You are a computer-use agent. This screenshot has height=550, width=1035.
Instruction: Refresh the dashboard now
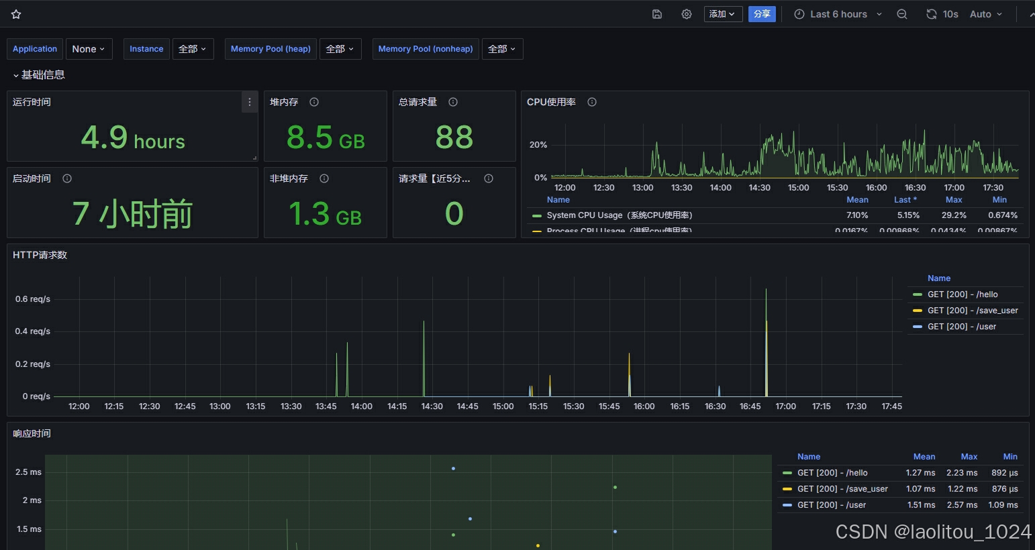pos(932,14)
